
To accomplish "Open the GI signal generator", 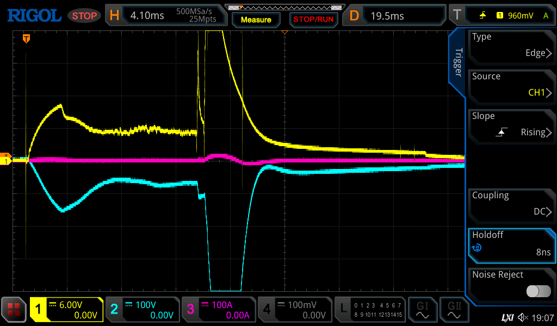I will (x=422, y=310).
